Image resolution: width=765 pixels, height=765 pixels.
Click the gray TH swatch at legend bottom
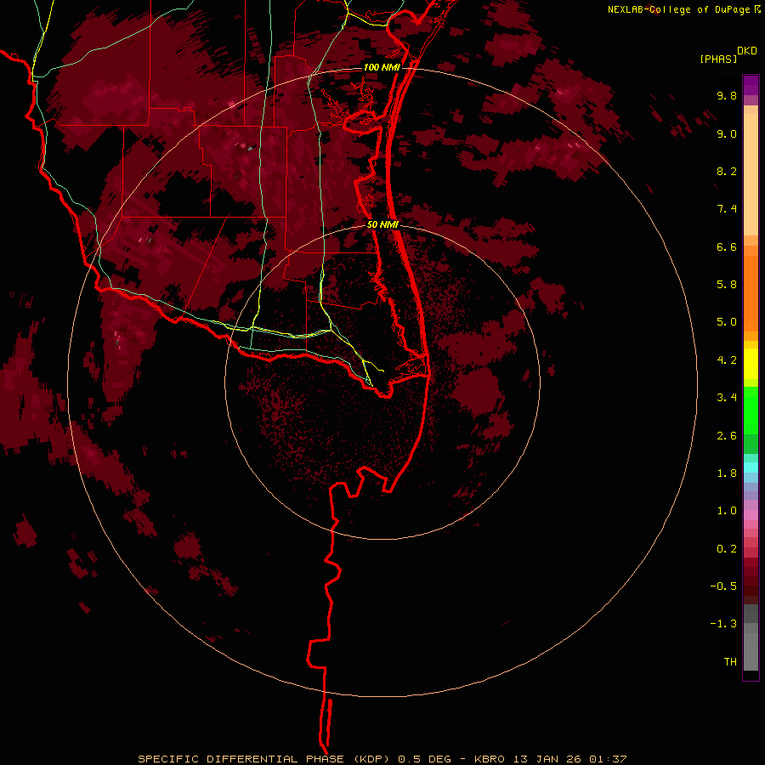pyautogui.click(x=751, y=652)
